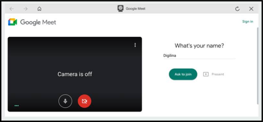The height and width of the screenshot is (122, 263).
Task: Open the home page icon
Action: (39, 9)
